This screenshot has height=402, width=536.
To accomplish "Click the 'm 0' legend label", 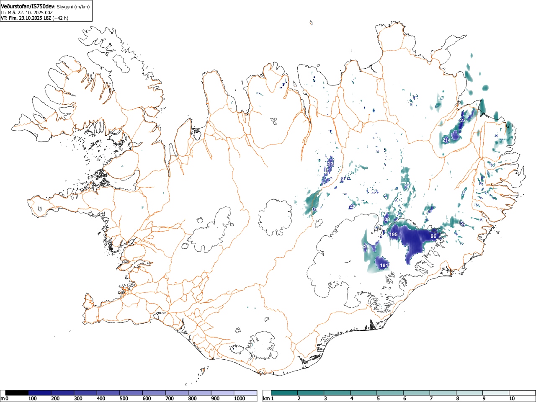I will [x=5, y=399].
